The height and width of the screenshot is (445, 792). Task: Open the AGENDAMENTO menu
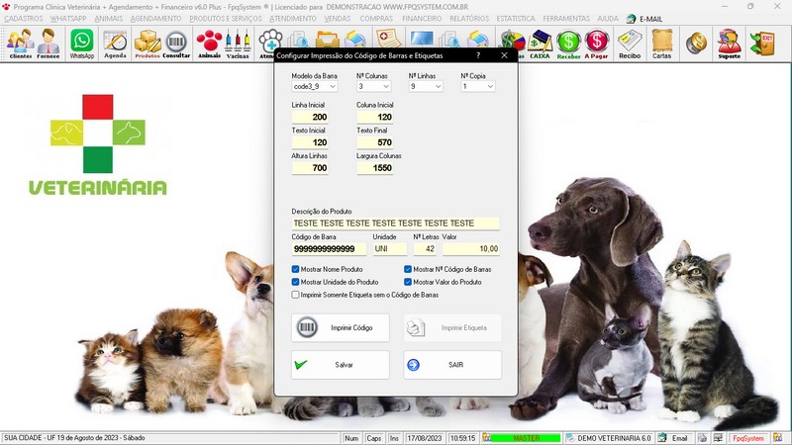[x=156, y=19]
